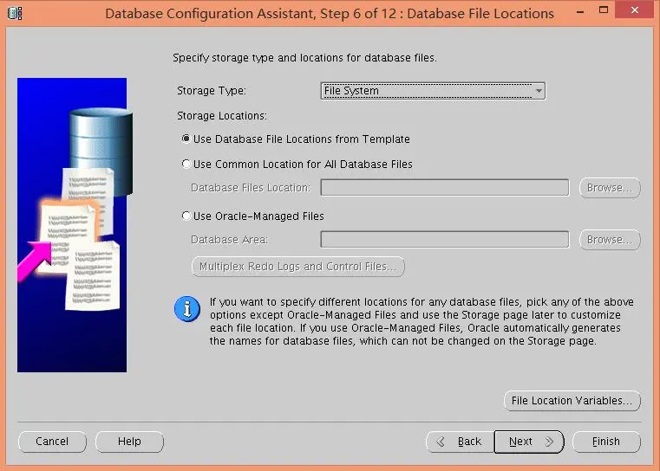The height and width of the screenshot is (471, 660).
Task: Click Browse next to Database Files Location
Action: pos(610,188)
